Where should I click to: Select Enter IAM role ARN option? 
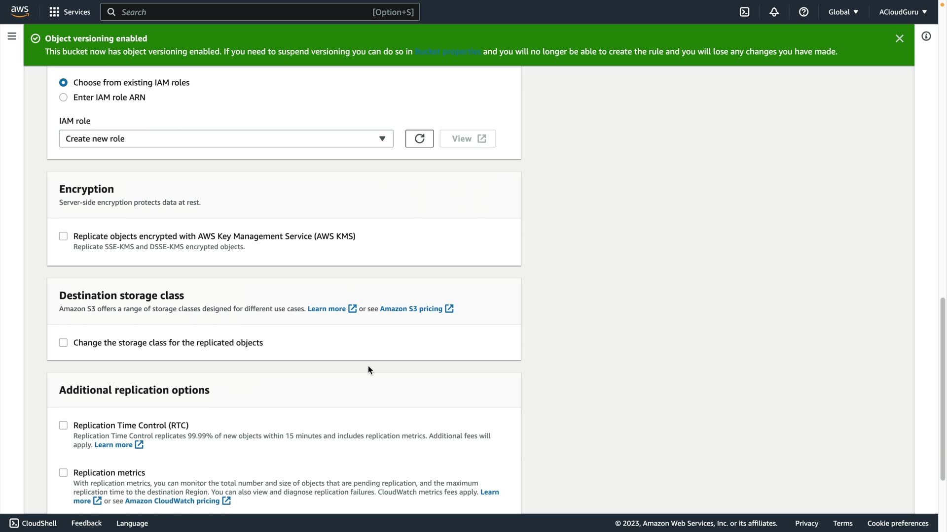(63, 98)
